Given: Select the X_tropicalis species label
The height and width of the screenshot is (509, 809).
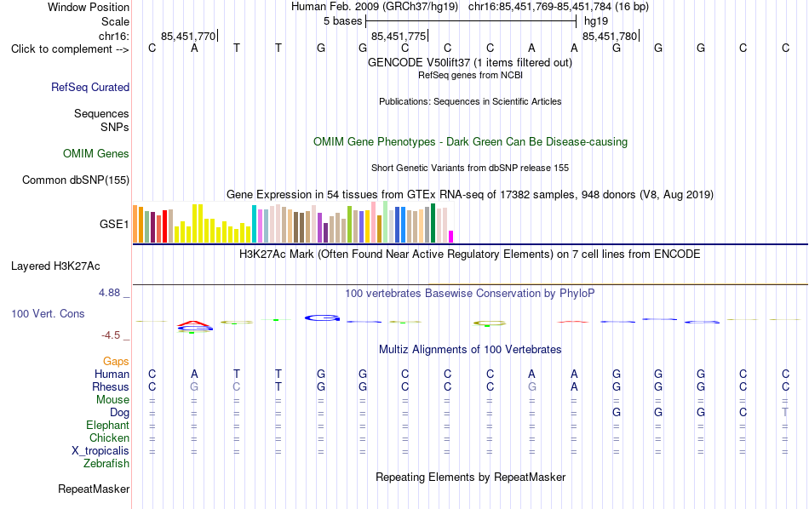Looking at the screenshot, I should (100, 451).
